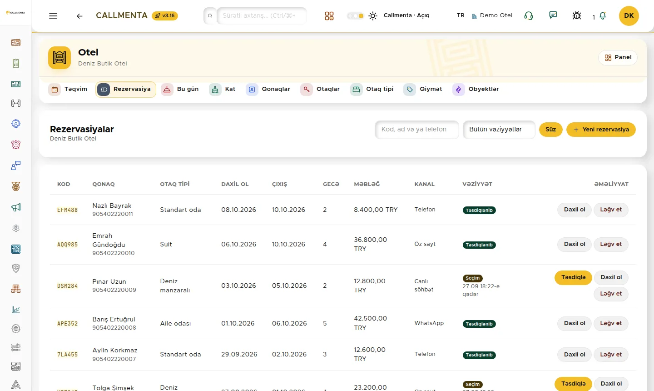Open the chat message icon in header
The width and height of the screenshot is (654, 391).
pos(553,15)
